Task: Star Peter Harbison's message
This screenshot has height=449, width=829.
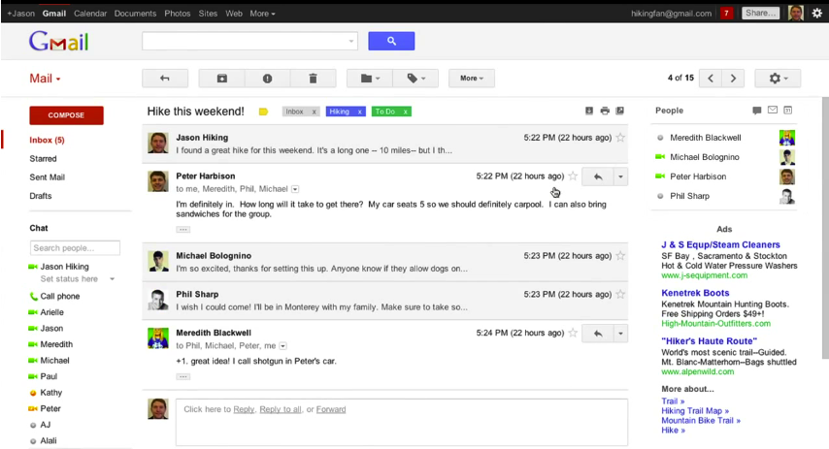Action: click(x=573, y=176)
